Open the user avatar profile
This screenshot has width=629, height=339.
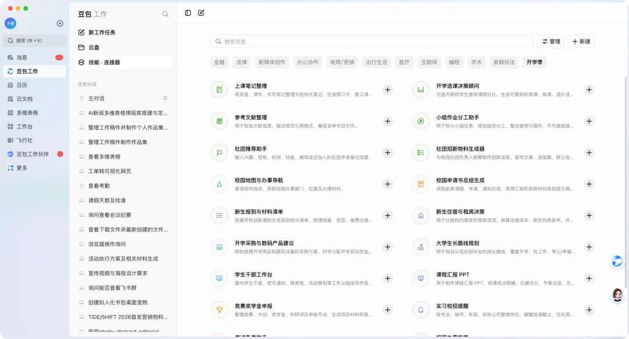click(10, 23)
